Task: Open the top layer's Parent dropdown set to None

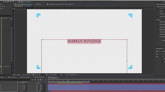Action: point(42,84)
